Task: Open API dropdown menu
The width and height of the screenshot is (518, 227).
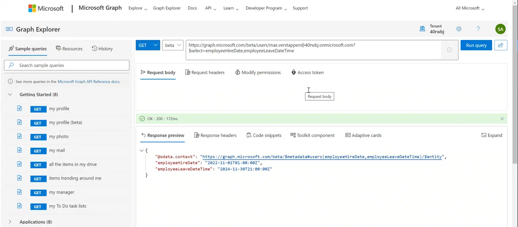Action: [x=211, y=8]
